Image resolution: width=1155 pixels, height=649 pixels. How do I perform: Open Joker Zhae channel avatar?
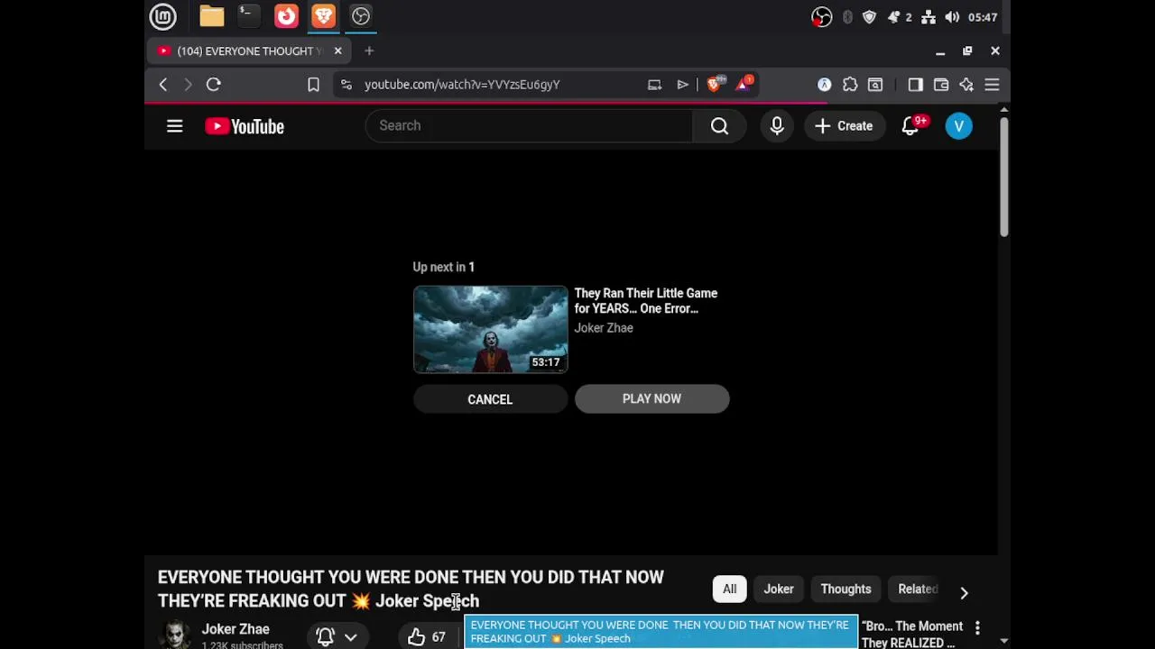[x=176, y=635]
